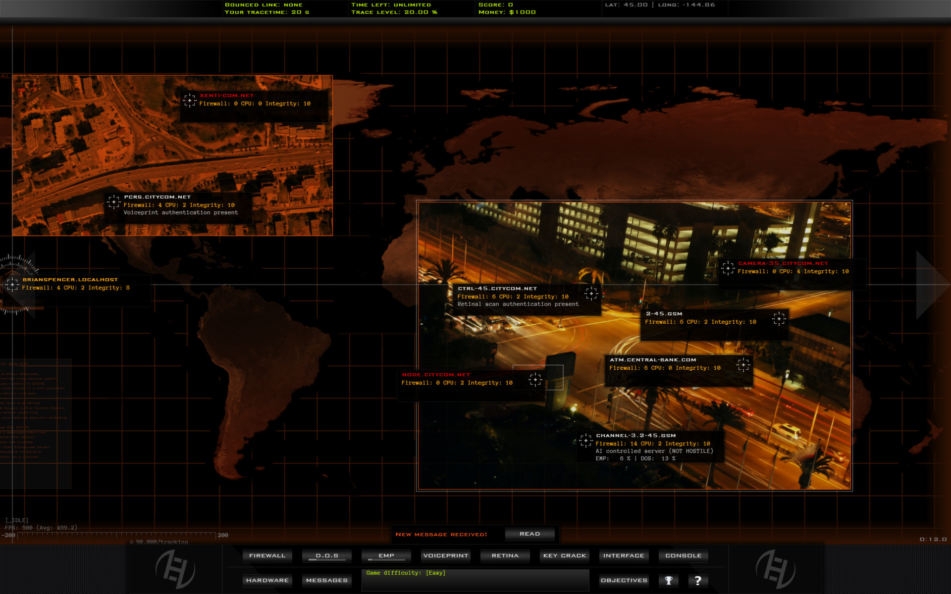Open the Objectives panel

pos(624,580)
